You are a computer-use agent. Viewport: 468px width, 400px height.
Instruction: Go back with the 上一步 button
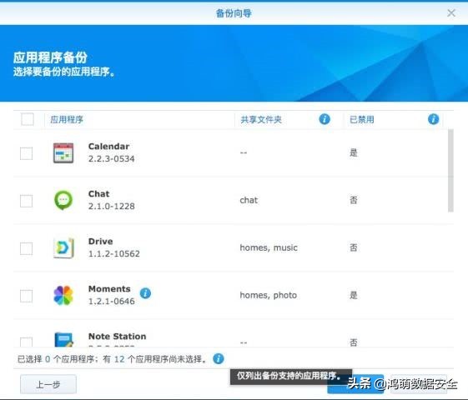(x=48, y=384)
